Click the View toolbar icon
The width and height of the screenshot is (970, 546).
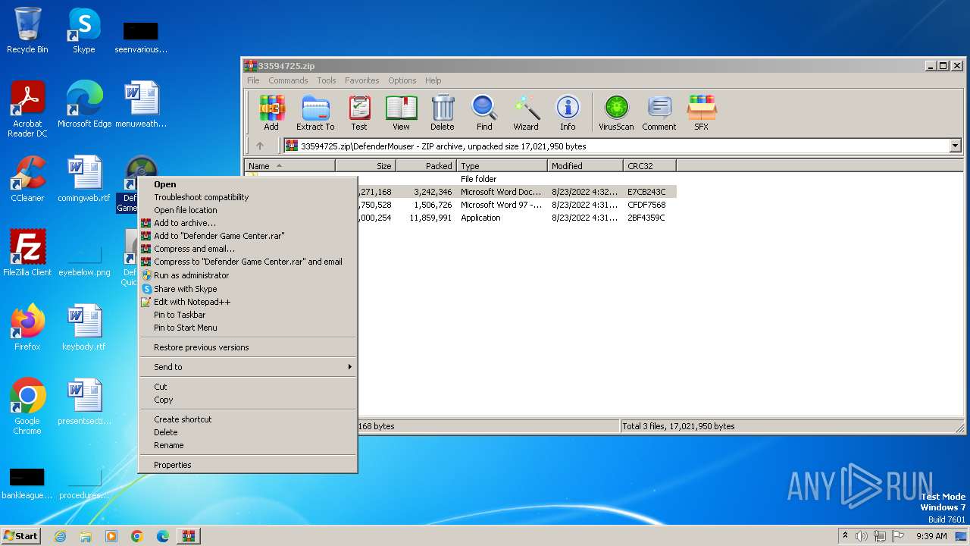coord(401,112)
